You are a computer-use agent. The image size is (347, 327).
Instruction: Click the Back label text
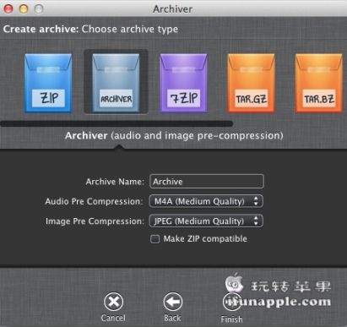pos(172,318)
